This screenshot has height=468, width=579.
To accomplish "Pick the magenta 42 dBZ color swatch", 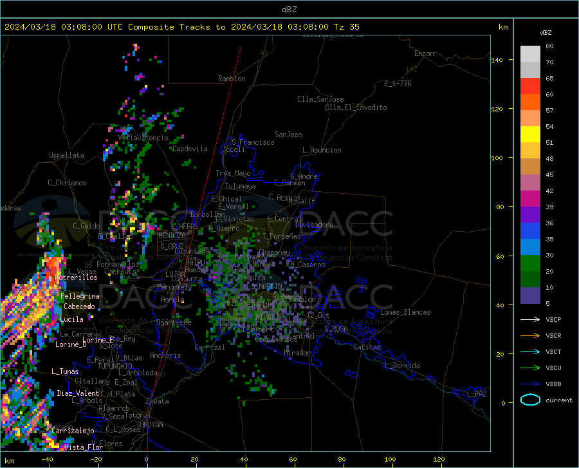I will point(530,199).
